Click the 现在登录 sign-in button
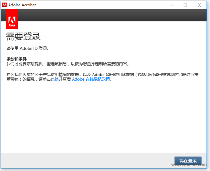This screenshot has width=210, height=171. (x=188, y=160)
